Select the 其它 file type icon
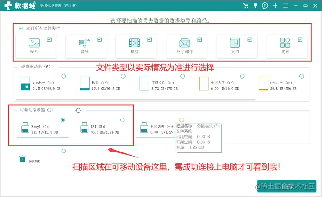 pyautogui.click(x=285, y=43)
